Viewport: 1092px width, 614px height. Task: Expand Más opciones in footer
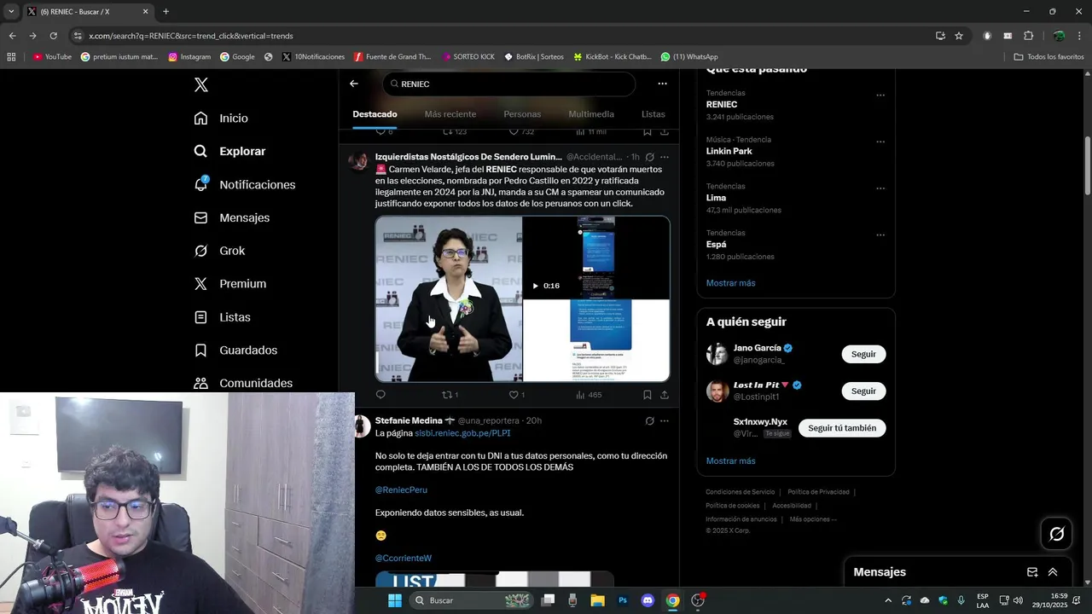point(813,519)
